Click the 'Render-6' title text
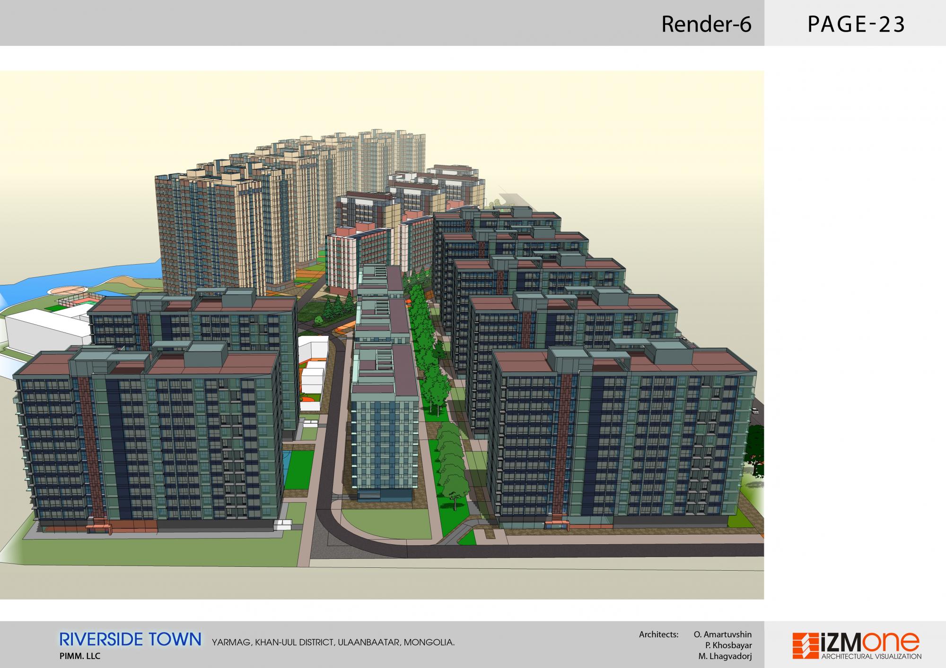The image size is (946, 668). [x=706, y=24]
